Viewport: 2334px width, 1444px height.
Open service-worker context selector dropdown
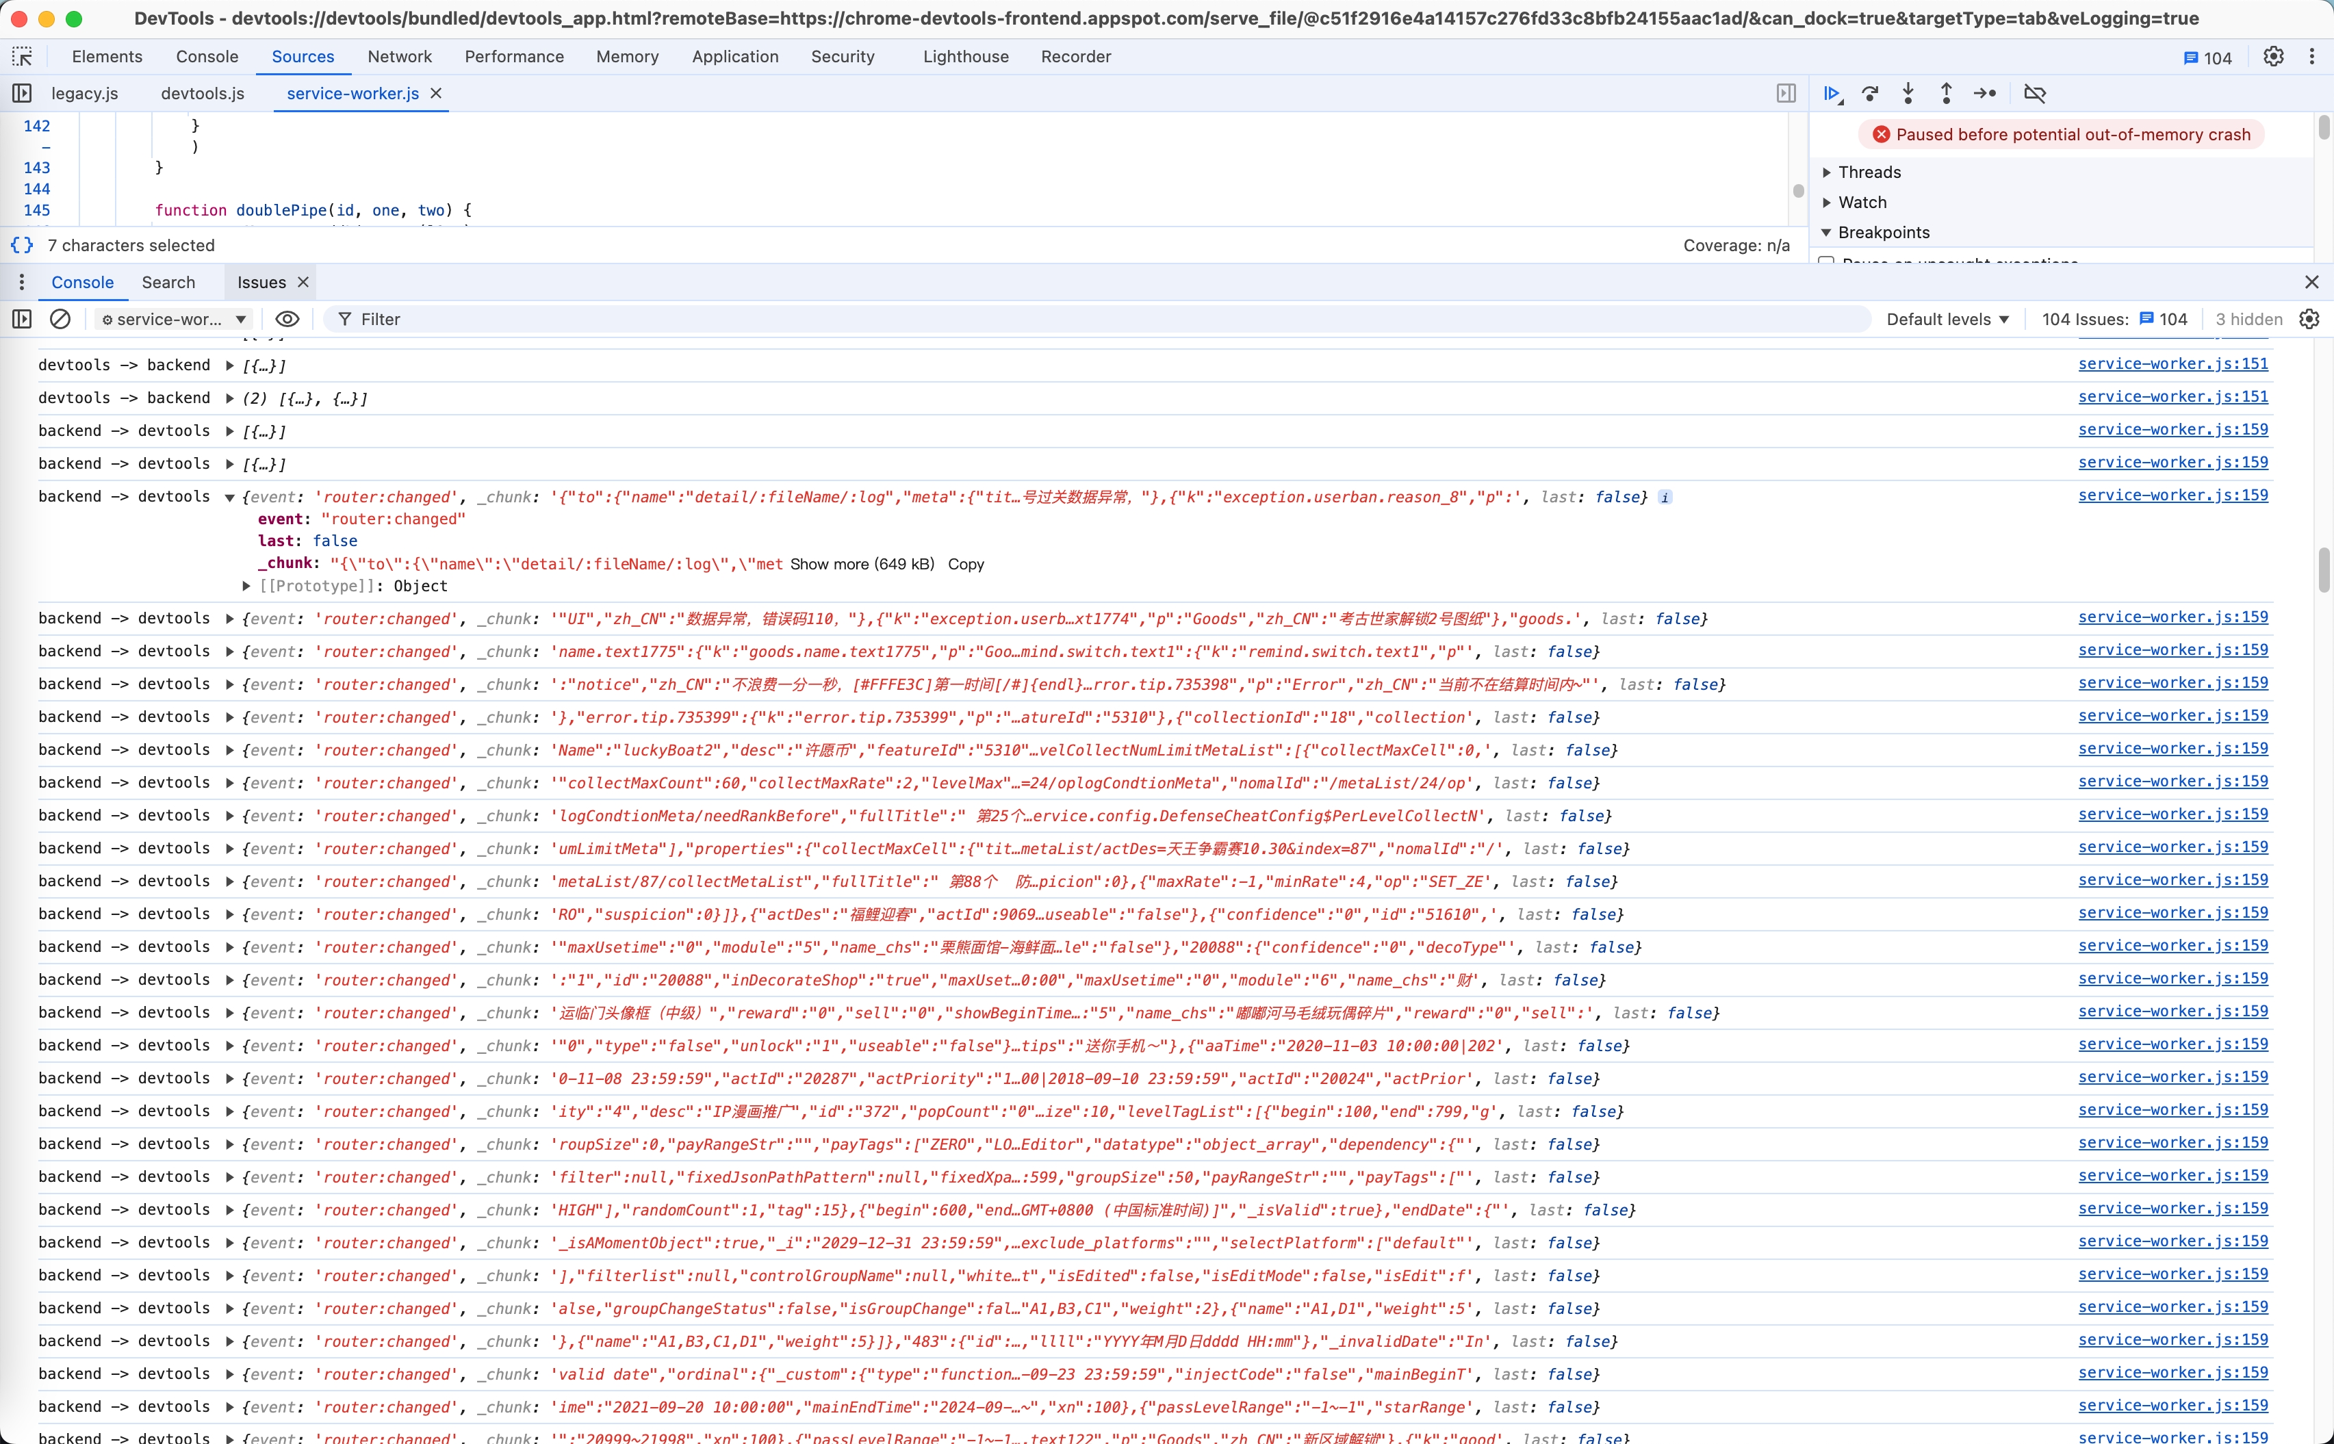(174, 319)
